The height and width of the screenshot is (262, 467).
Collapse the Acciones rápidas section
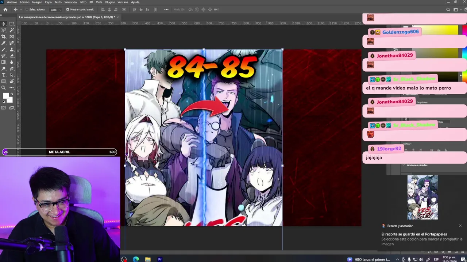coord(404,165)
